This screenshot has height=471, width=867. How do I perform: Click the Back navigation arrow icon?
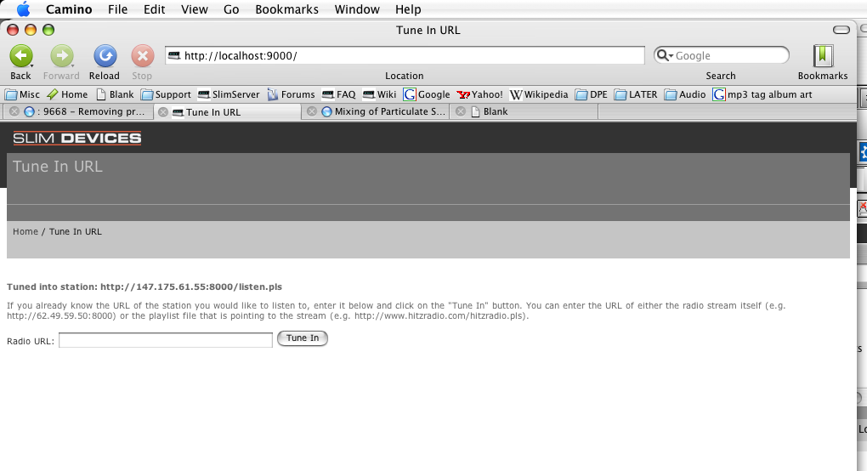(20, 56)
